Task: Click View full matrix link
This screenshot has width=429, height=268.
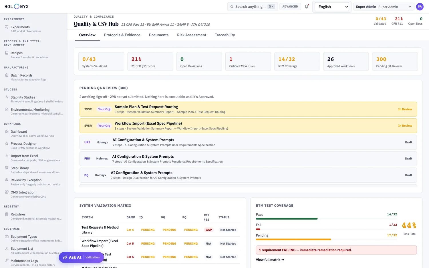Action: click(270, 260)
